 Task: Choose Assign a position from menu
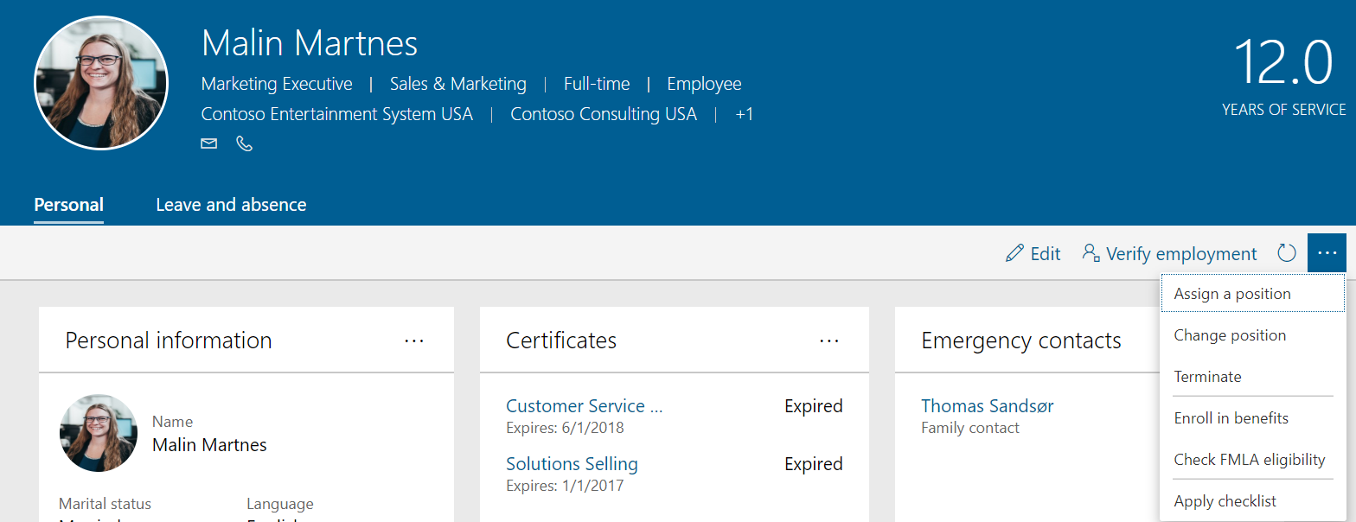pos(1231,294)
